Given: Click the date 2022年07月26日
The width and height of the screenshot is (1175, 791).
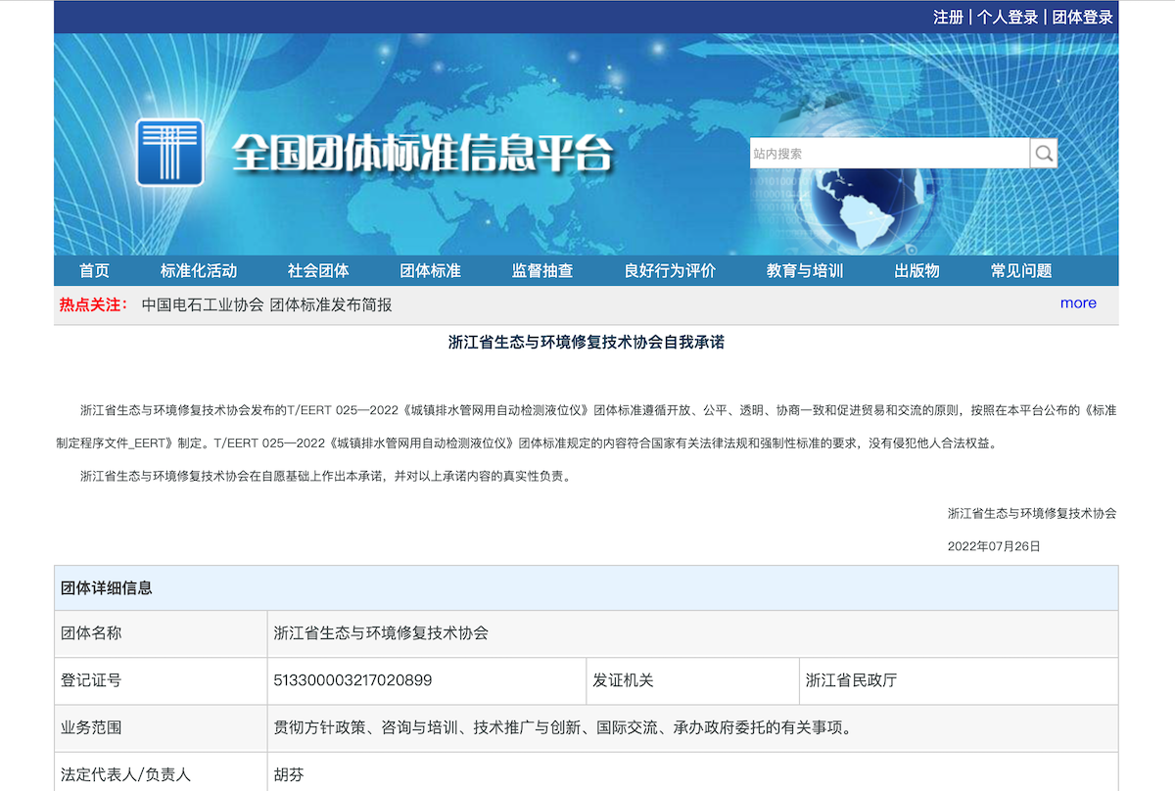Looking at the screenshot, I should coord(994,546).
